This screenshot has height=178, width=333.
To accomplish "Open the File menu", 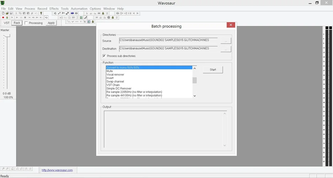I will [4, 9].
